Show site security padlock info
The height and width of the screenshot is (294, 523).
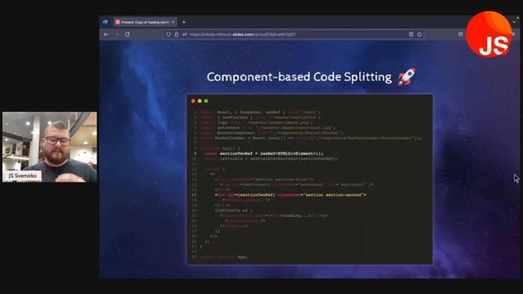pos(177,34)
